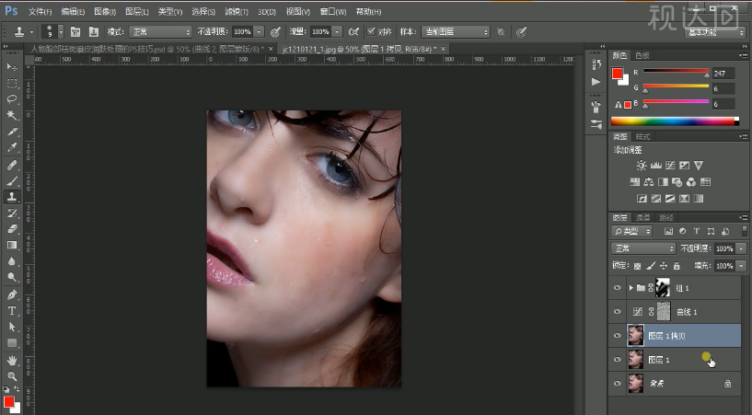
Task: Open the 文件(F) menu
Action: coord(40,11)
